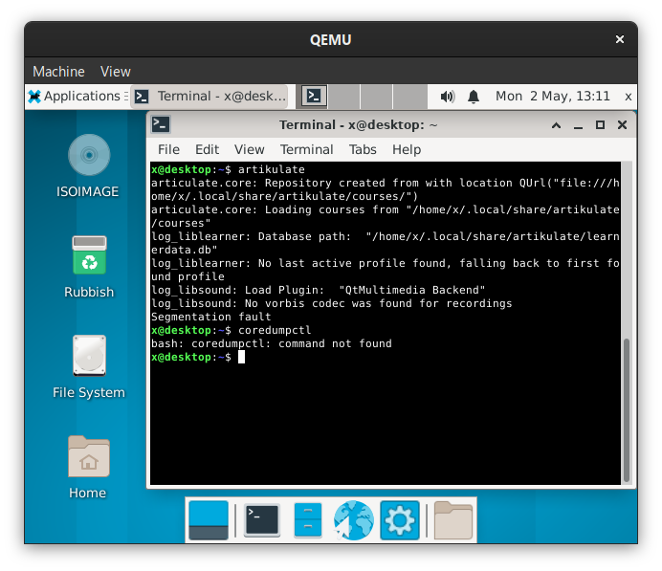Open the ISOIMAGE disc icon on desktop
662x571 pixels.
click(x=89, y=155)
